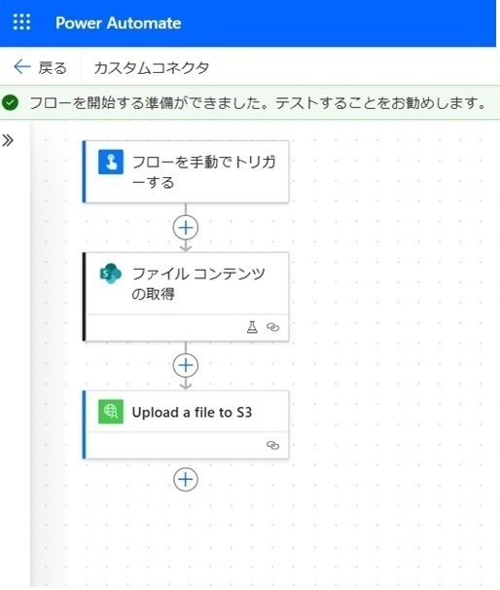This screenshot has height=590, width=500.
Task: Select the フローを手動でトリガーする trigger card
Action: [x=186, y=171]
